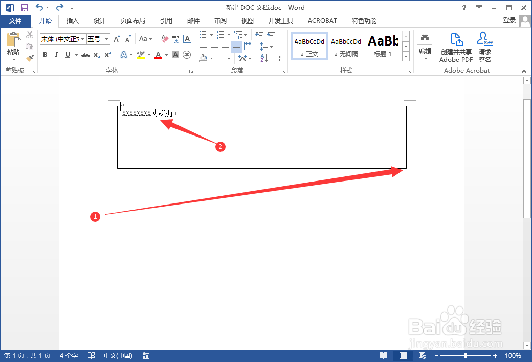Expand the styles gallery more arrow

[406, 57]
